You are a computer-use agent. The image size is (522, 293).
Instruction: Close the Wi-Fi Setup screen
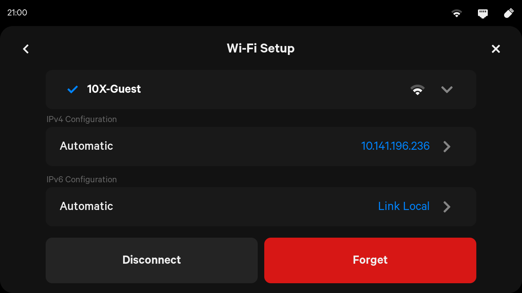coord(495,49)
